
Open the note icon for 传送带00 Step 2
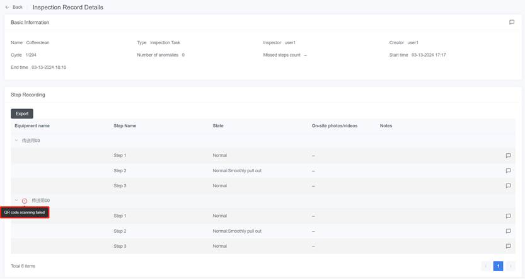[x=508, y=231]
